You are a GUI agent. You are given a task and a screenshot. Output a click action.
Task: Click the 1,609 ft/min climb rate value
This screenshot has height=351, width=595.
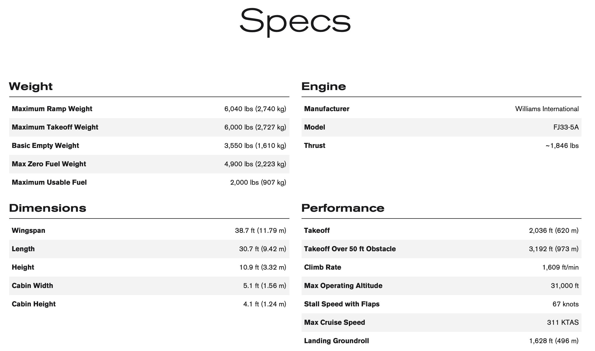[560, 267]
